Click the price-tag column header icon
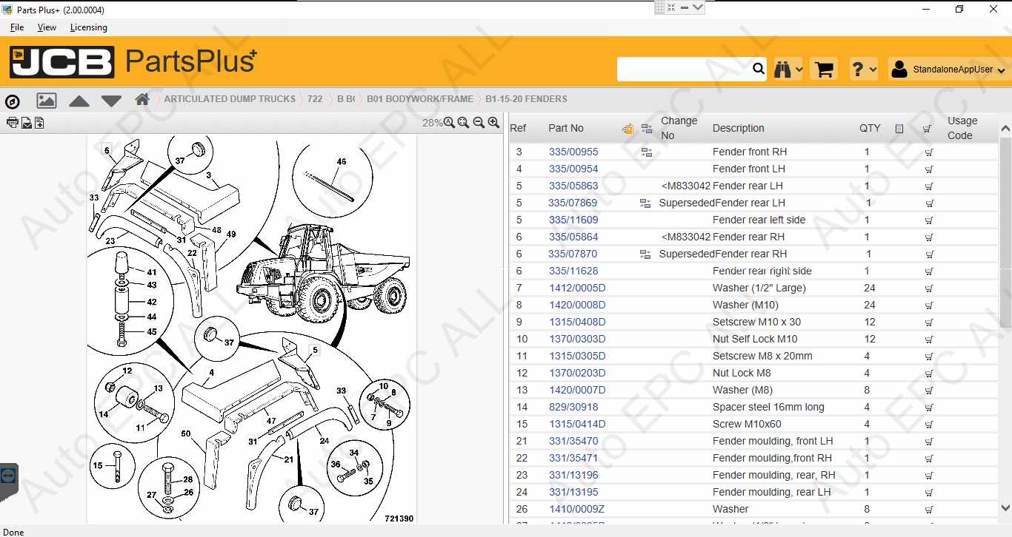 (628, 129)
